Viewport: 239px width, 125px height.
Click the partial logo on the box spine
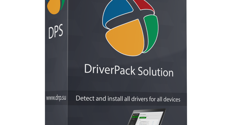56,7
